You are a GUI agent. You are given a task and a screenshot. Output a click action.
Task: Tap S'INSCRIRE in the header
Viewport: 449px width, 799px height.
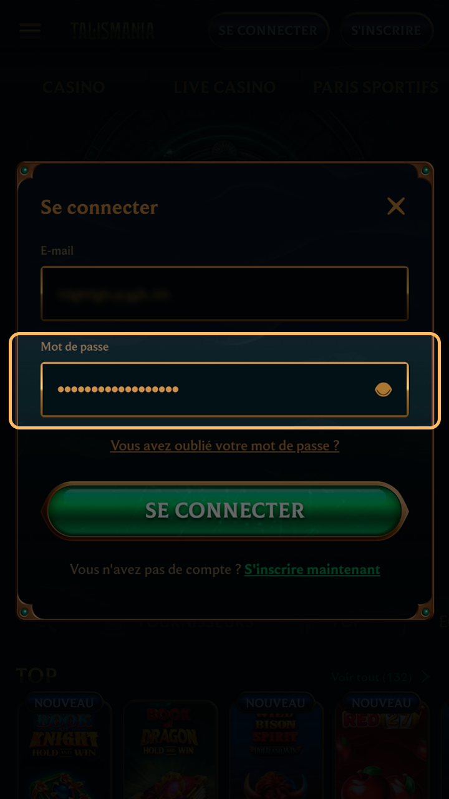(x=387, y=31)
